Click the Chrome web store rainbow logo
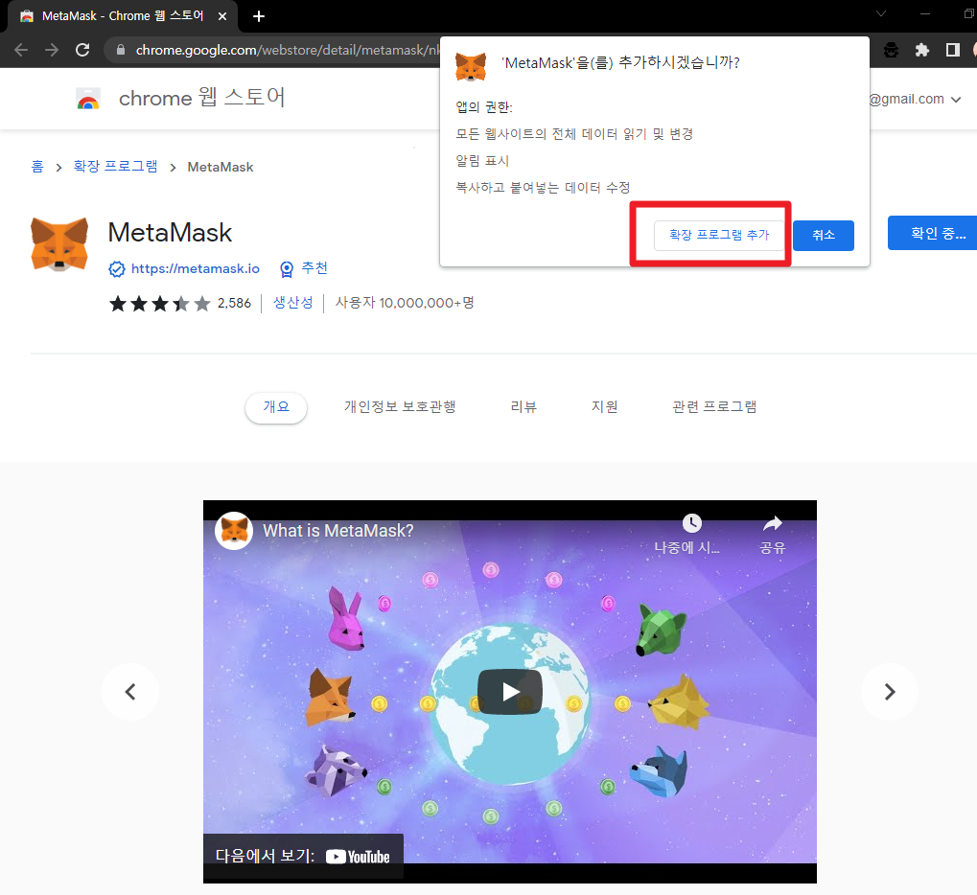 tap(88, 99)
